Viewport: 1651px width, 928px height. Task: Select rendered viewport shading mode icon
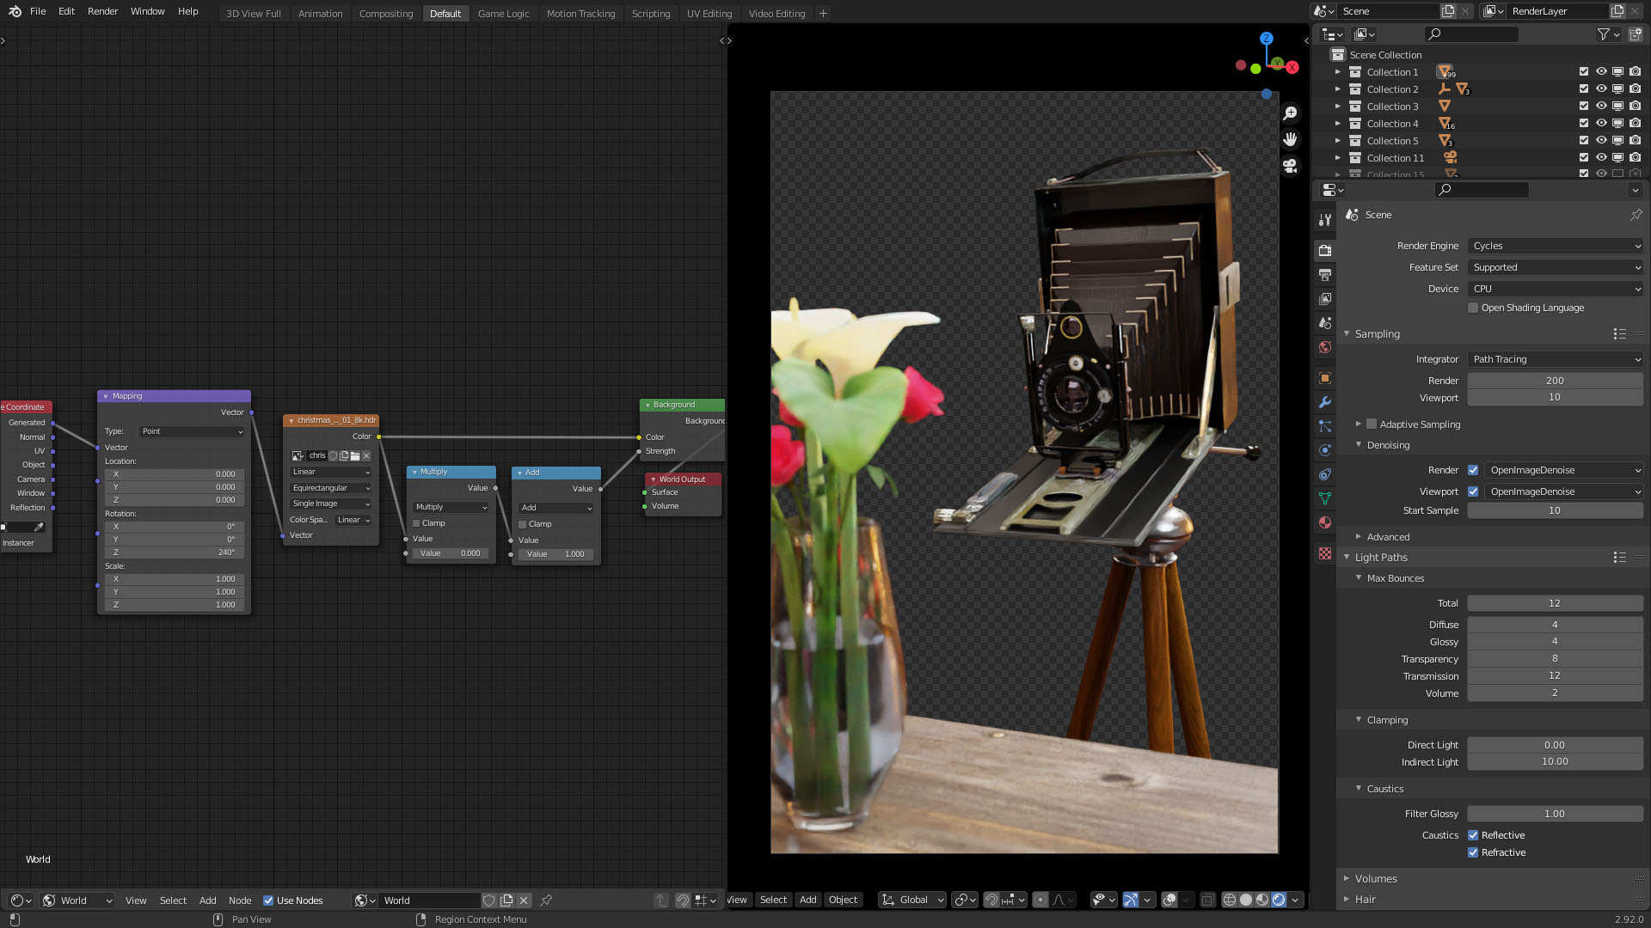point(1279,900)
